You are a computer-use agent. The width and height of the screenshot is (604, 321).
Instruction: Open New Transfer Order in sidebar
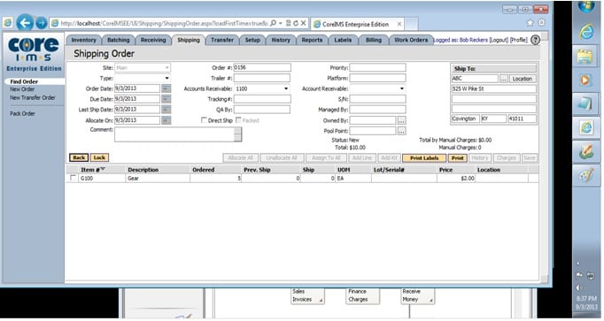coord(33,97)
